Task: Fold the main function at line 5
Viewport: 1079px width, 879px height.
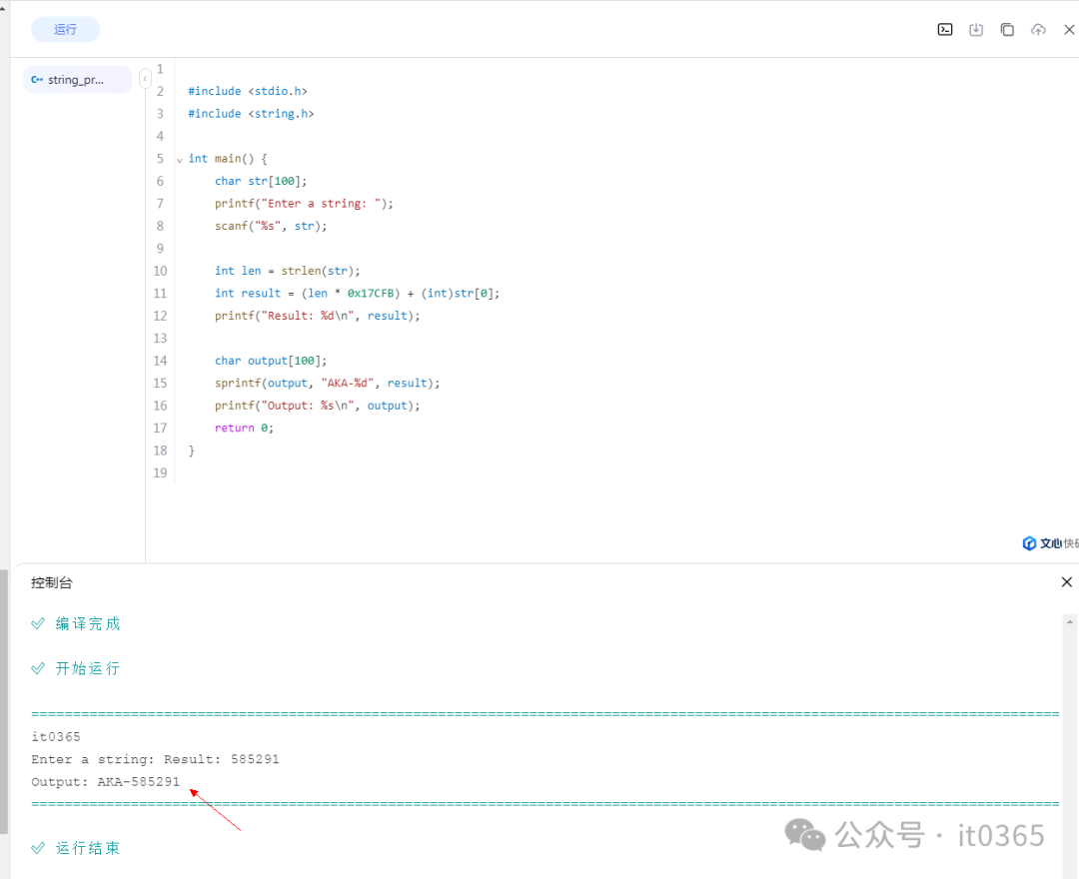Action: coord(179,160)
